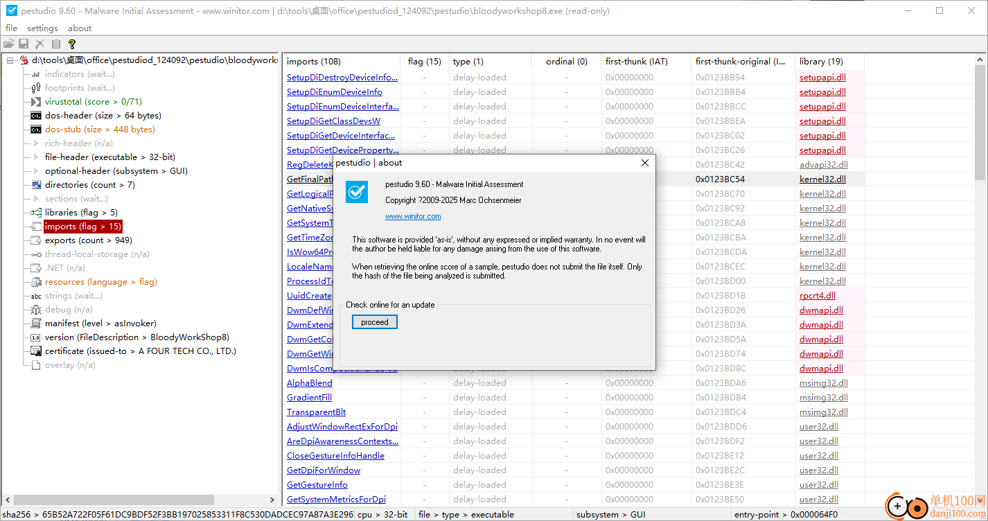Click the open file toolbar icon
Screen dimensions: 988x521
[x=8, y=44]
